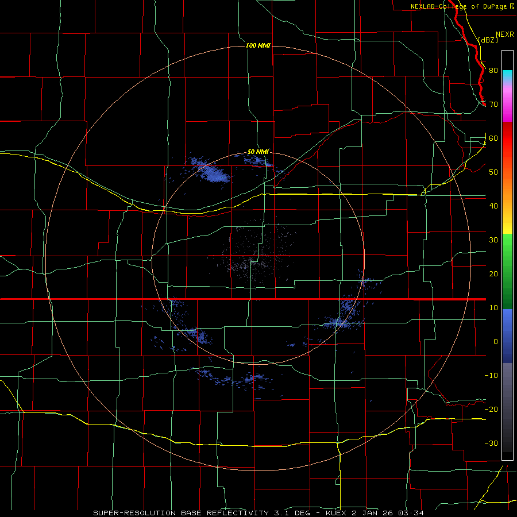Click the 0 dBZ scale value
The width and height of the screenshot is (517, 517).
[x=496, y=342]
